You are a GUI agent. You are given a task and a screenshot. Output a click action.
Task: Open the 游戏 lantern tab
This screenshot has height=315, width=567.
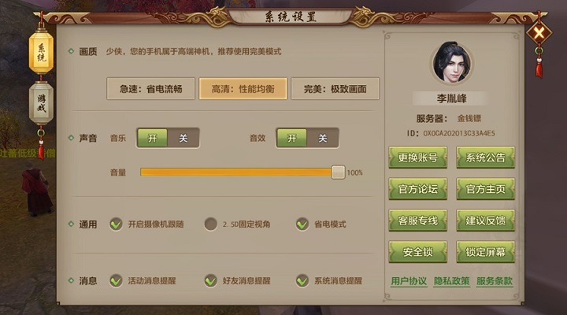tap(41, 103)
